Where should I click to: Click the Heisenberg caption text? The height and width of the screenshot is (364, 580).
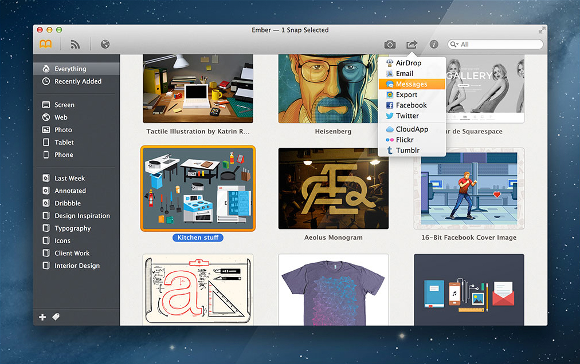click(x=334, y=132)
